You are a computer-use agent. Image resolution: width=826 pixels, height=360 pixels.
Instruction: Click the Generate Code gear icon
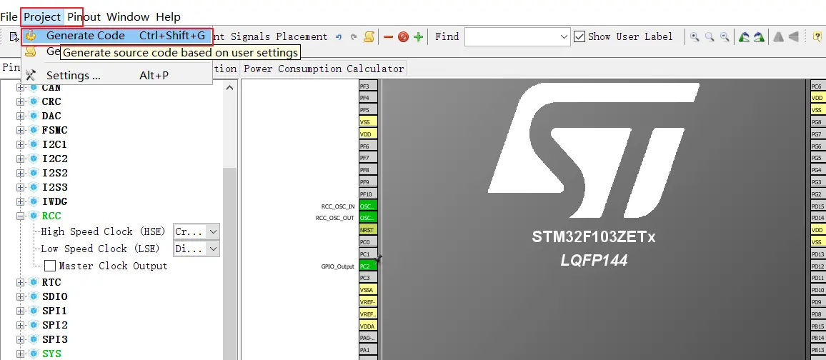coord(31,36)
